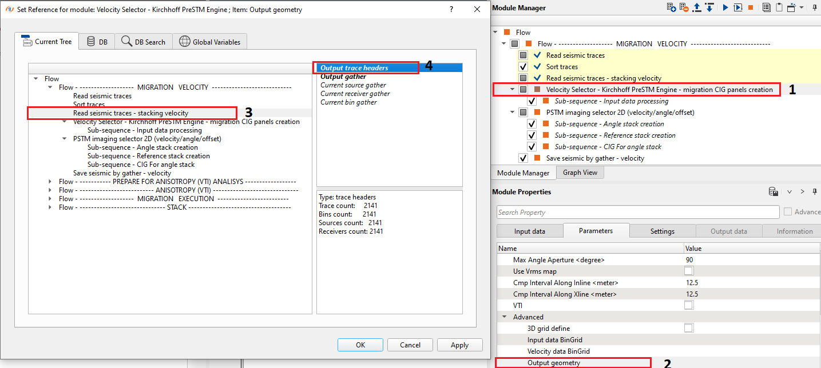Select Current source gather in the list
Viewport: 821px width, 368px height.
click(x=353, y=85)
